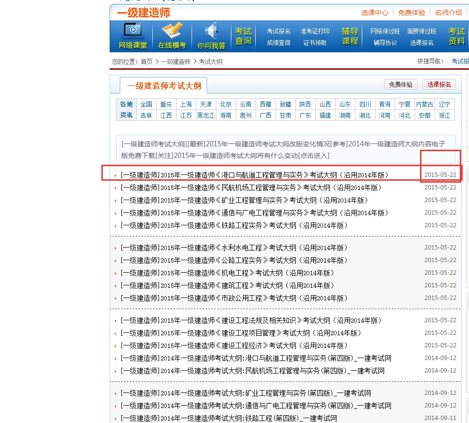469x423 pixels.
Task: Click the 免费体验 button
Action: point(401,84)
